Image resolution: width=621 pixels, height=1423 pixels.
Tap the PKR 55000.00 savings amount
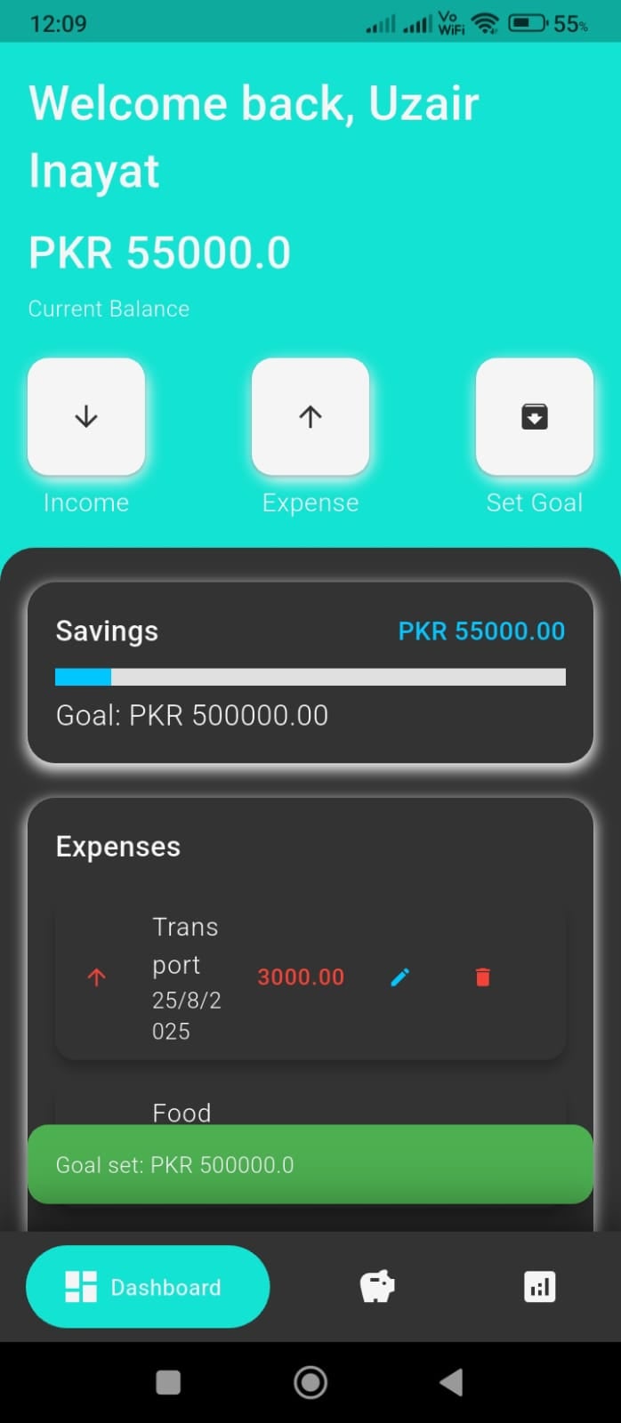coord(481,631)
